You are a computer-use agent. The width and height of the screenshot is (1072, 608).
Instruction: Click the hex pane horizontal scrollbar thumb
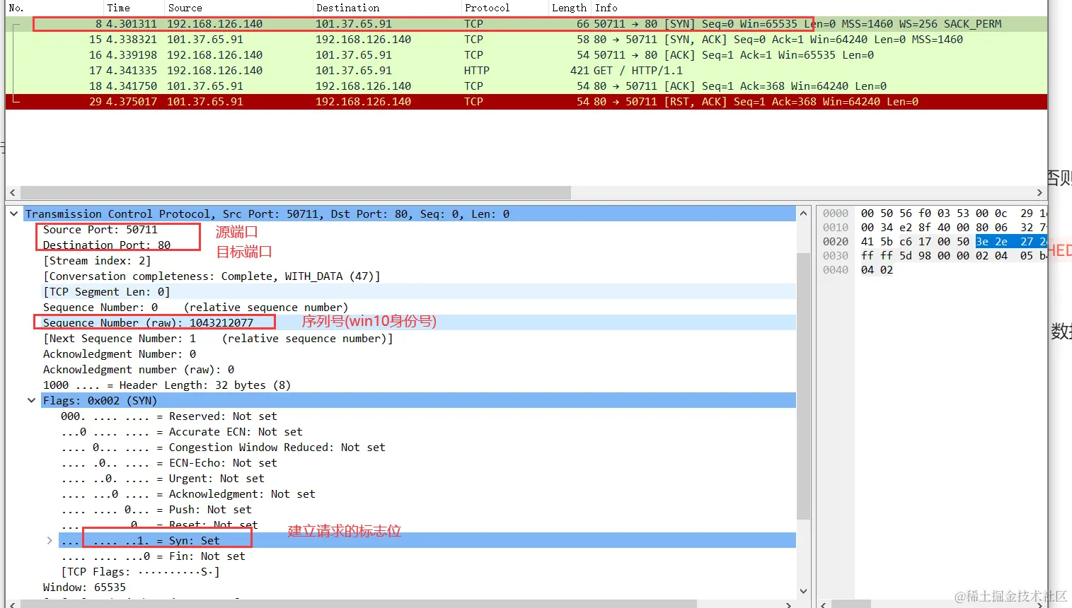click(853, 604)
